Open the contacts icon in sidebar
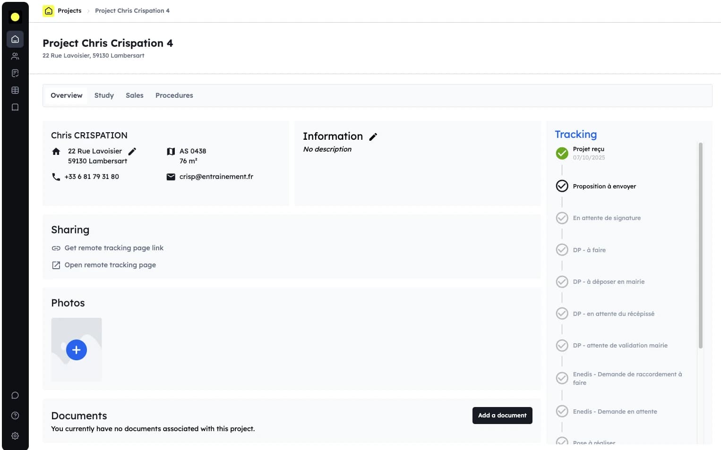Screen dimensions: 721x450 [15, 56]
